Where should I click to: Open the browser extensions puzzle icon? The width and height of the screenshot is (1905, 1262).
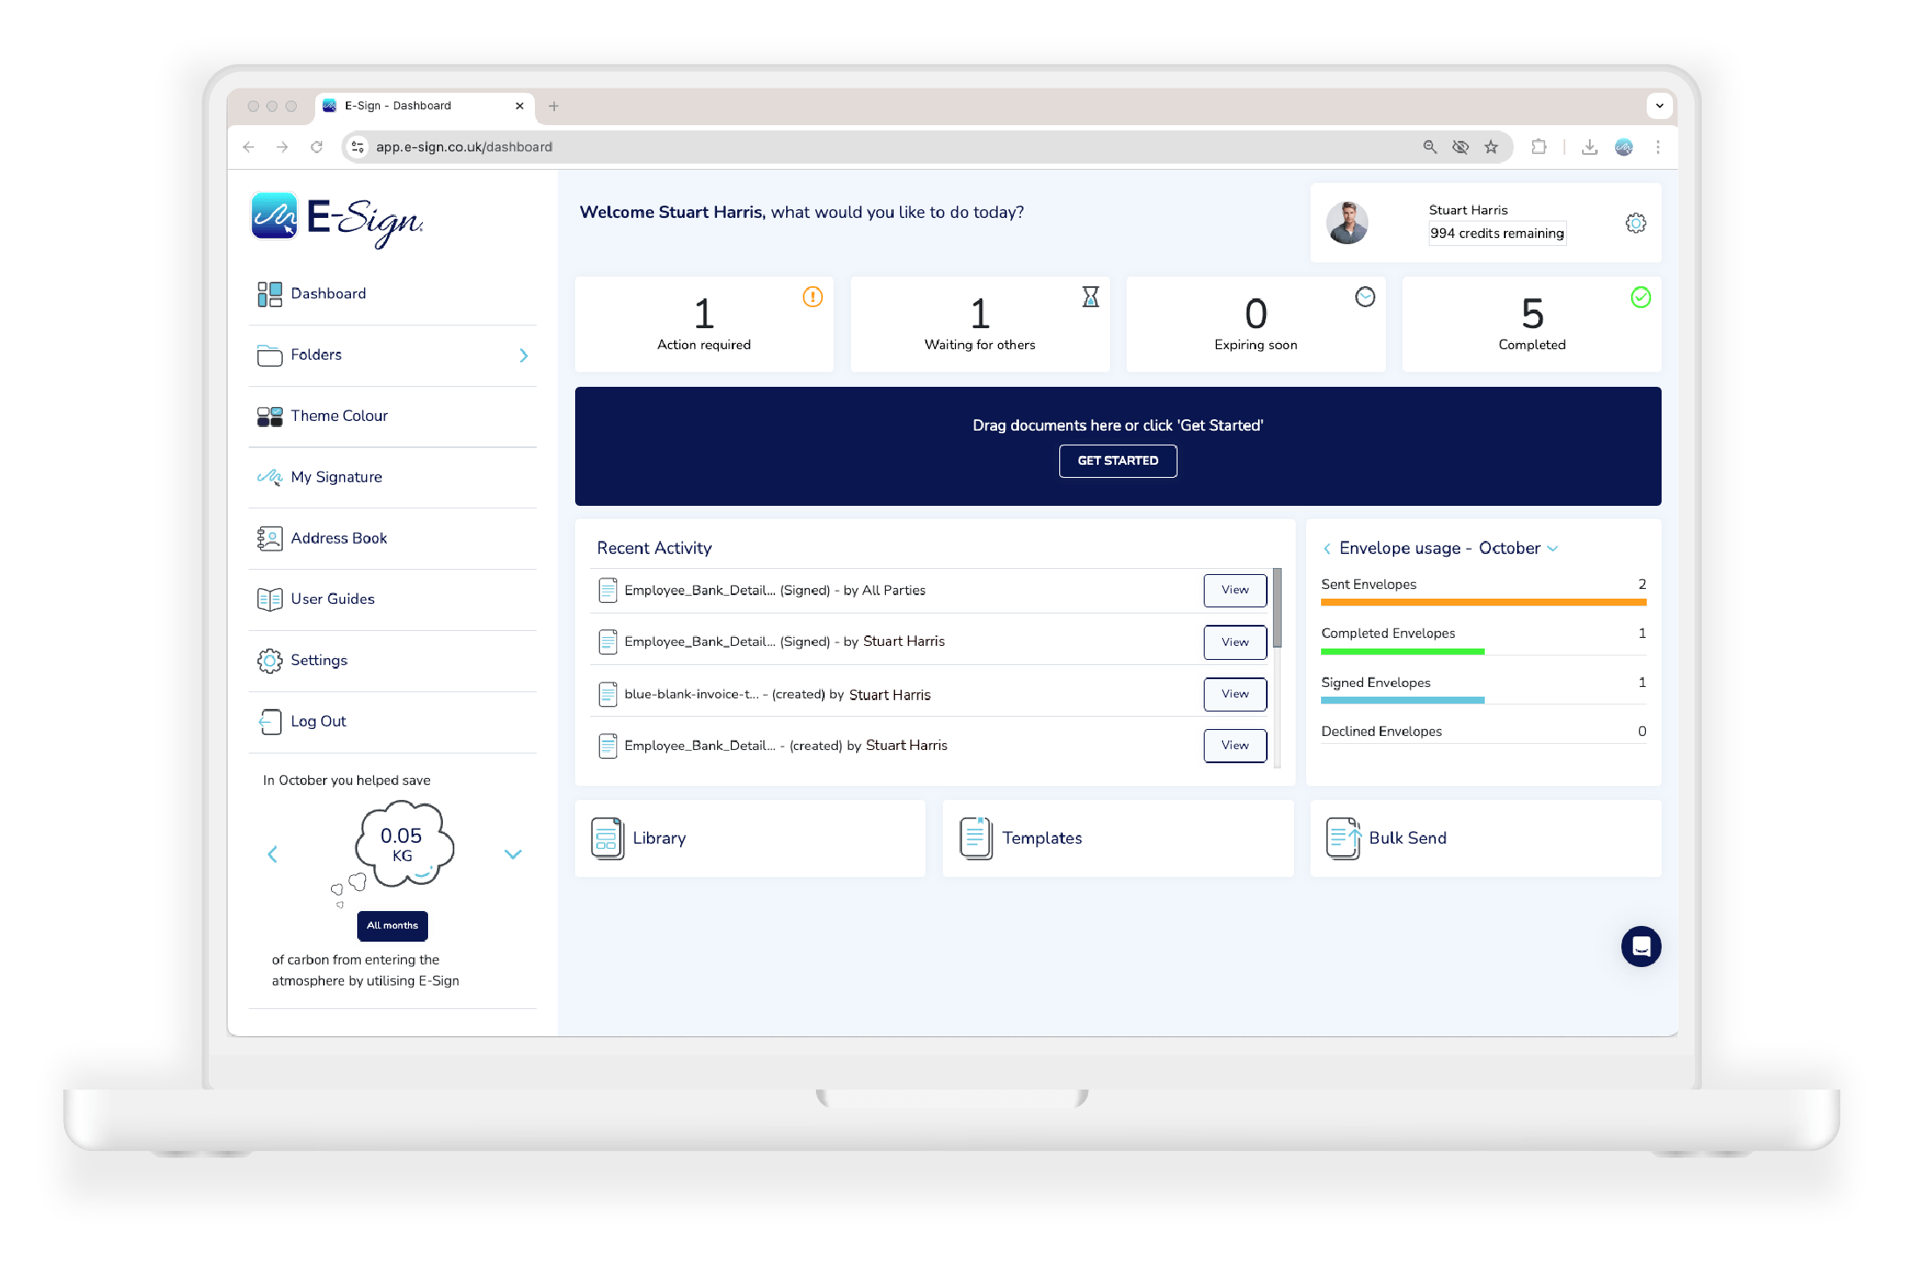click(1538, 147)
